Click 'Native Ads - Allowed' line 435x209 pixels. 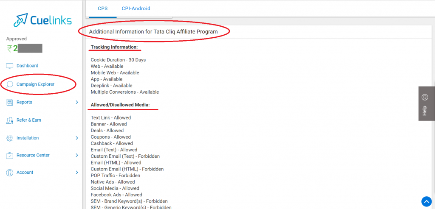pos(113,182)
